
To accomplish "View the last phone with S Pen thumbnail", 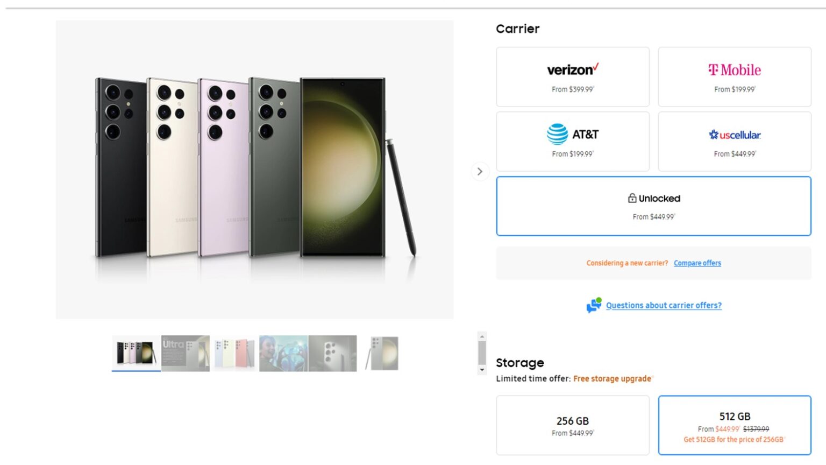I will pyautogui.click(x=382, y=353).
